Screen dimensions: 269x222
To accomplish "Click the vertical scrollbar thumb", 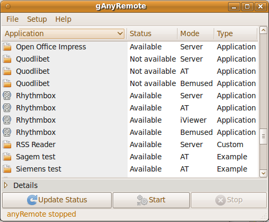I will point(263,136).
